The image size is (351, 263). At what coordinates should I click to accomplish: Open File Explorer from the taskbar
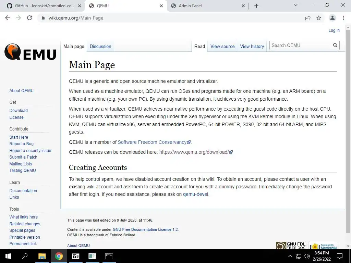pos(42,256)
